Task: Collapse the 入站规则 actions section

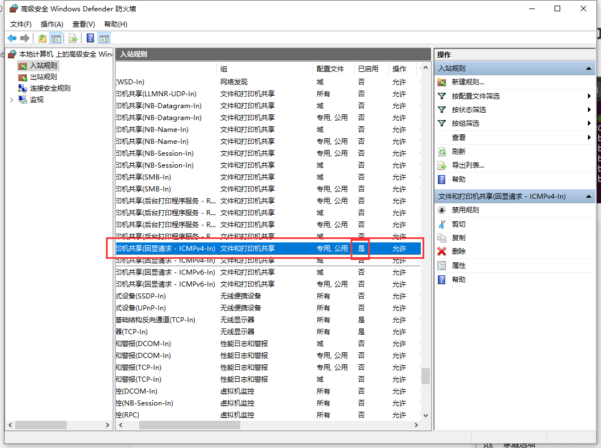Action: click(589, 69)
